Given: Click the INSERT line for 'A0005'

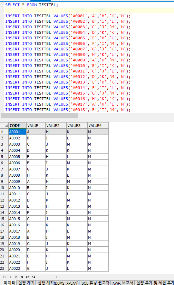Looking at the screenshot, I should 68,38.
